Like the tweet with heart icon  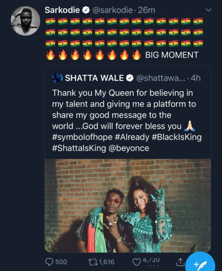point(136,262)
